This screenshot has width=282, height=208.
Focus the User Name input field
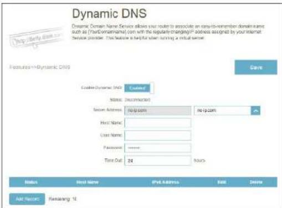158,136
